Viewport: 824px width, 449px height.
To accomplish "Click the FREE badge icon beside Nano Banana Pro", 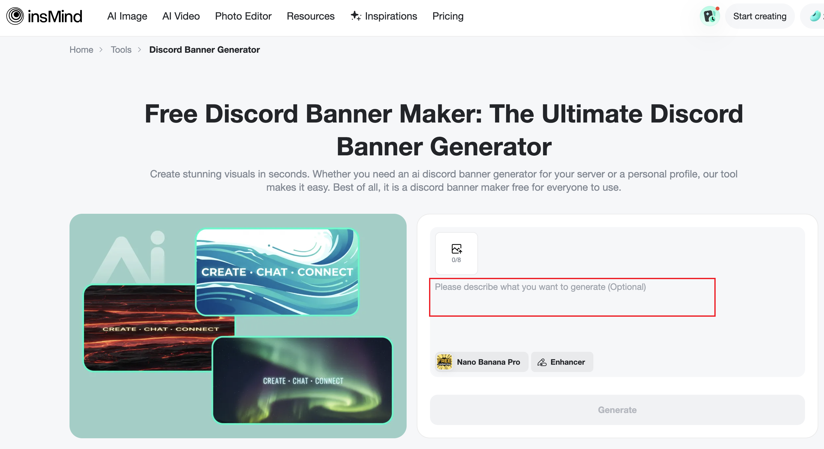I will (x=444, y=362).
